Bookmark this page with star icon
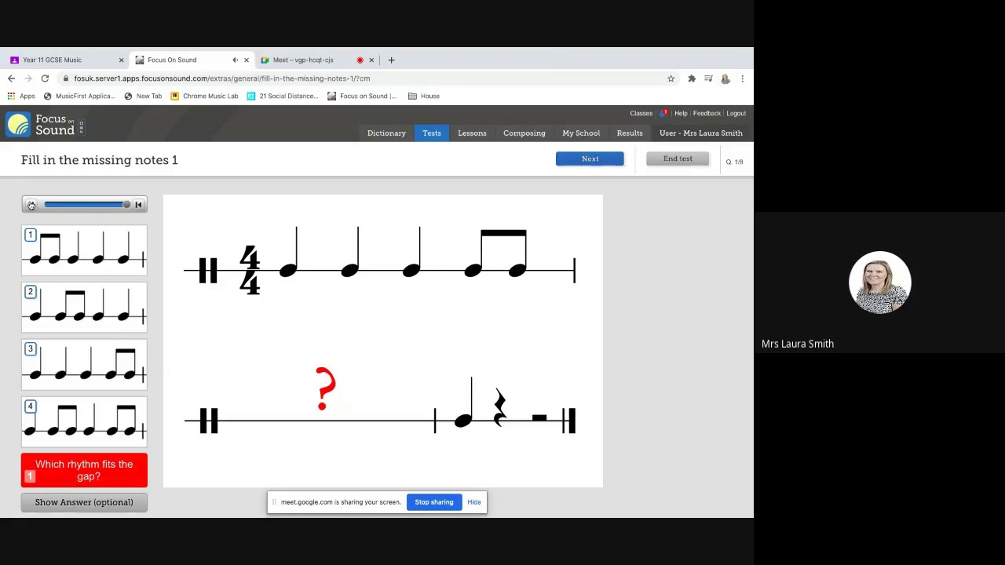The height and width of the screenshot is (565, 1005). [x=671, y=78]
